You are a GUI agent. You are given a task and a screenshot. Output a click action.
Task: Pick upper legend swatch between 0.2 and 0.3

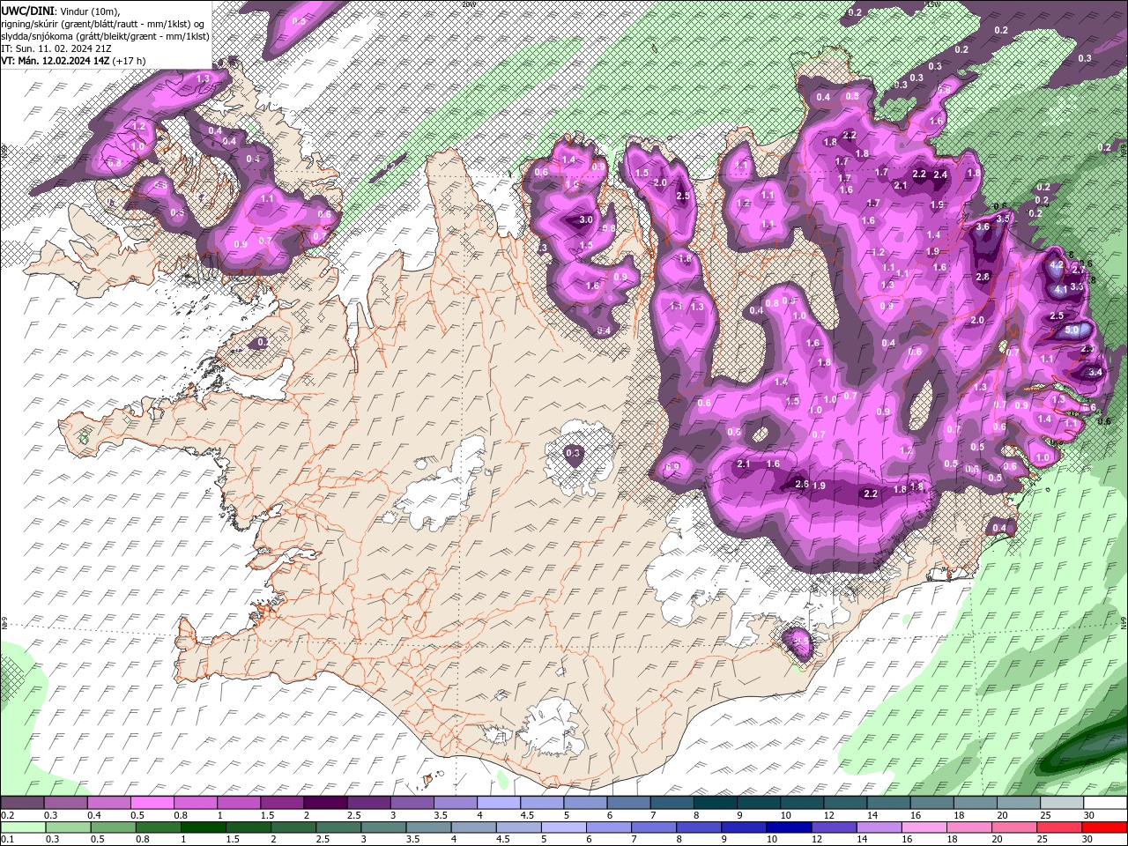click(22, 803)
